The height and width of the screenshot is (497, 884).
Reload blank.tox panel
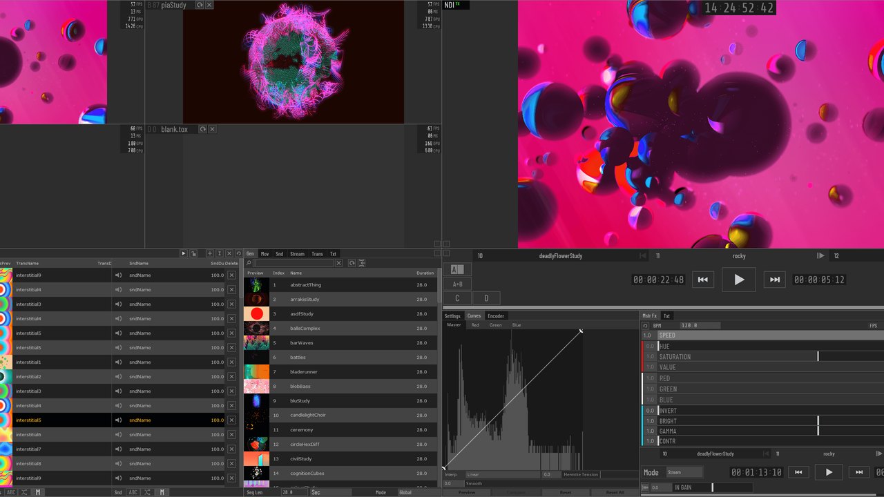[202, 129]
